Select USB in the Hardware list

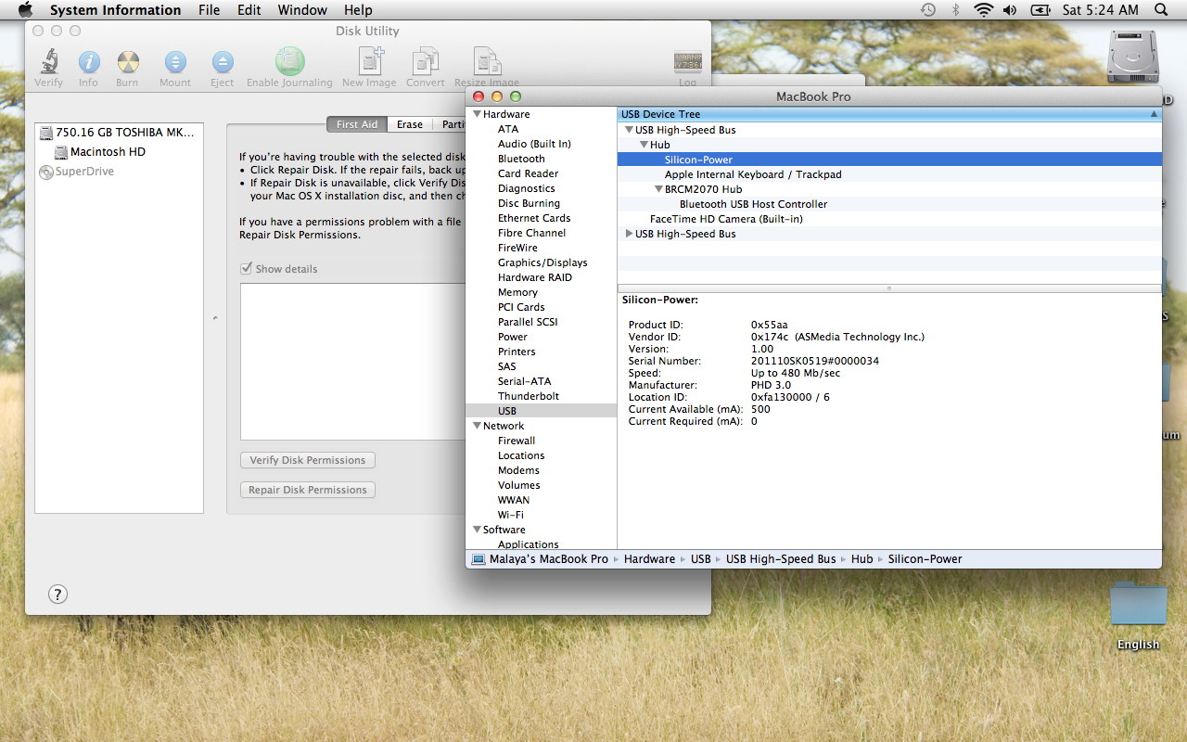507,411
